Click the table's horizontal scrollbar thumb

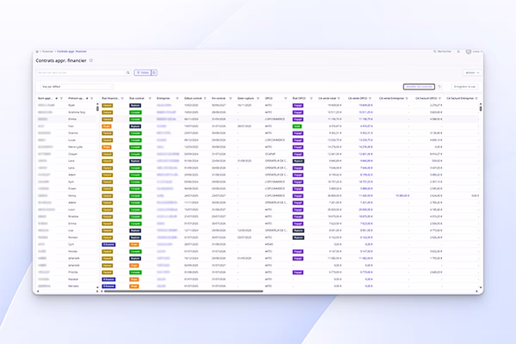184,292
